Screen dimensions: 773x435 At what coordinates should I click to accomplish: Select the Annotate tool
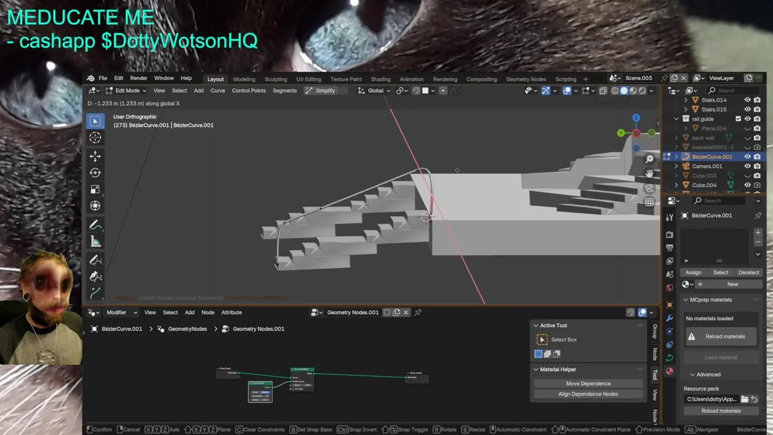click(95, 225)
